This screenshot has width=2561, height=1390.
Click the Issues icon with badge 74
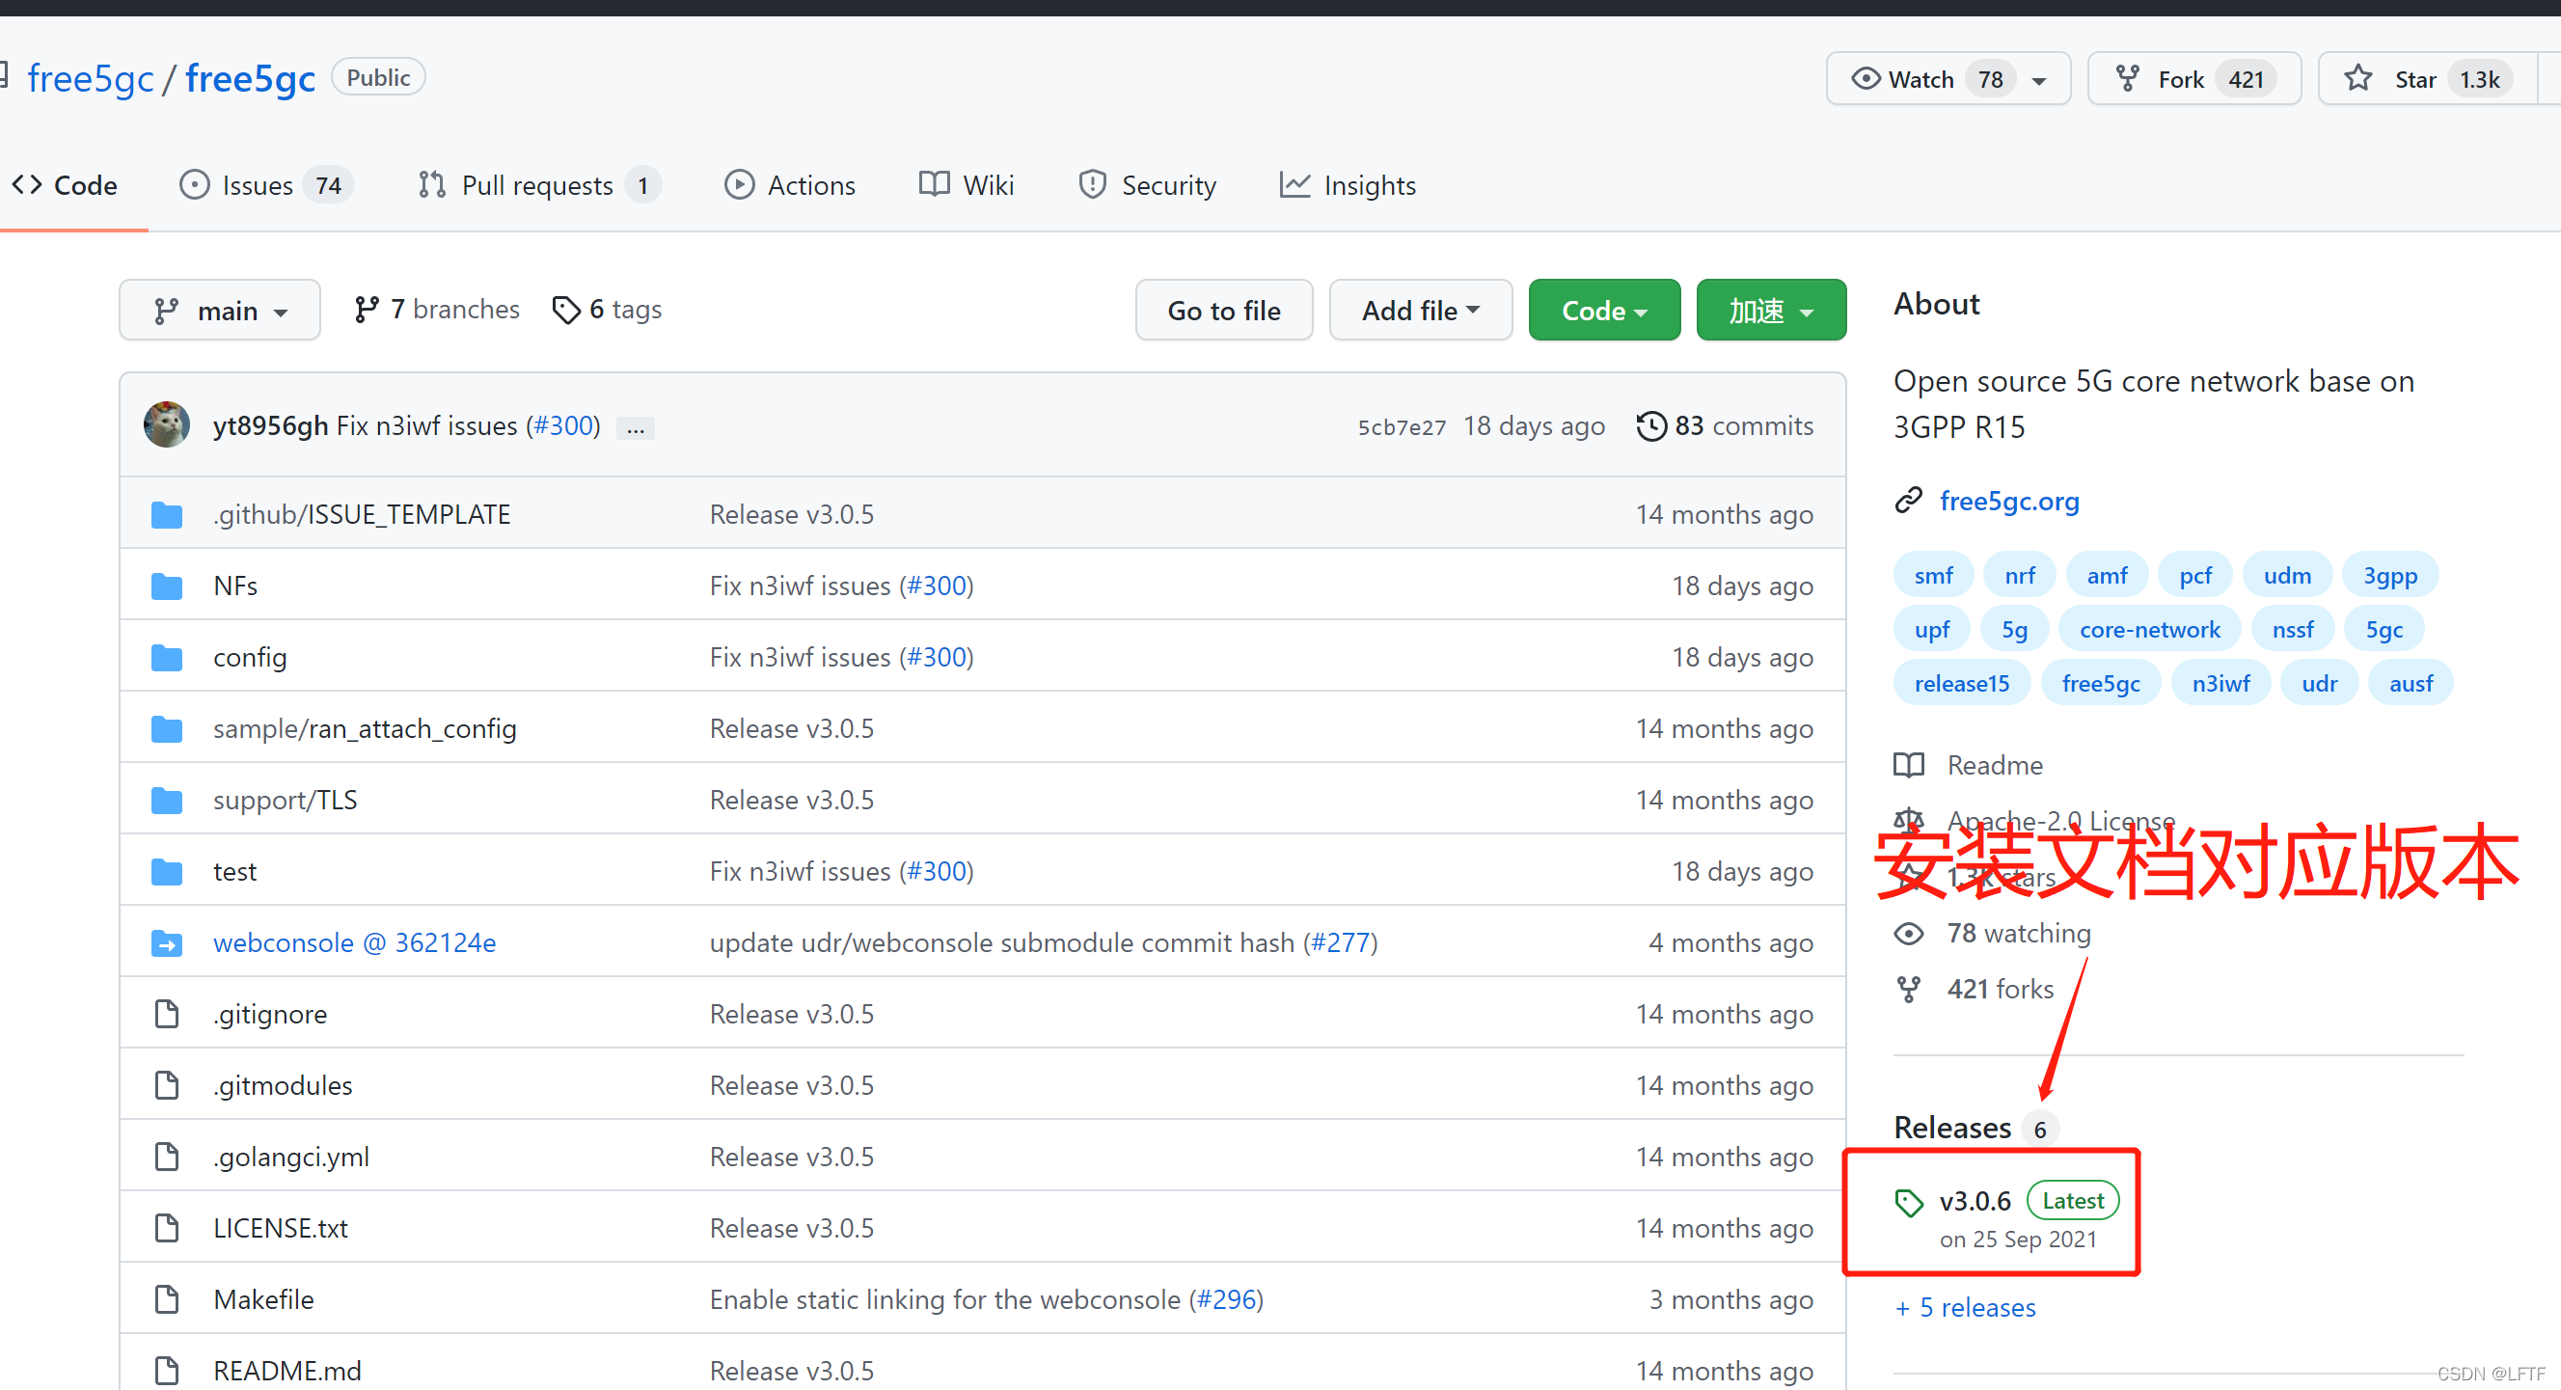263,183
